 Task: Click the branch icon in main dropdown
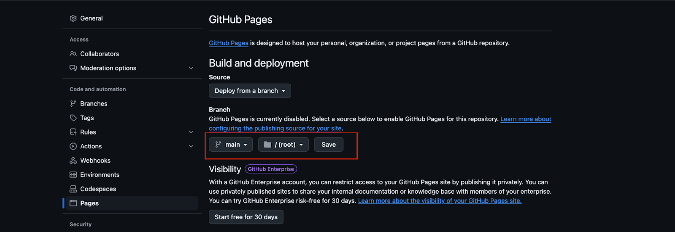[218, 145]
